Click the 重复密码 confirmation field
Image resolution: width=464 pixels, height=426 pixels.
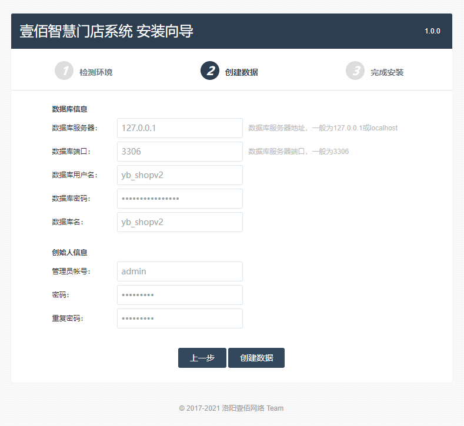[x=180, y=318]
